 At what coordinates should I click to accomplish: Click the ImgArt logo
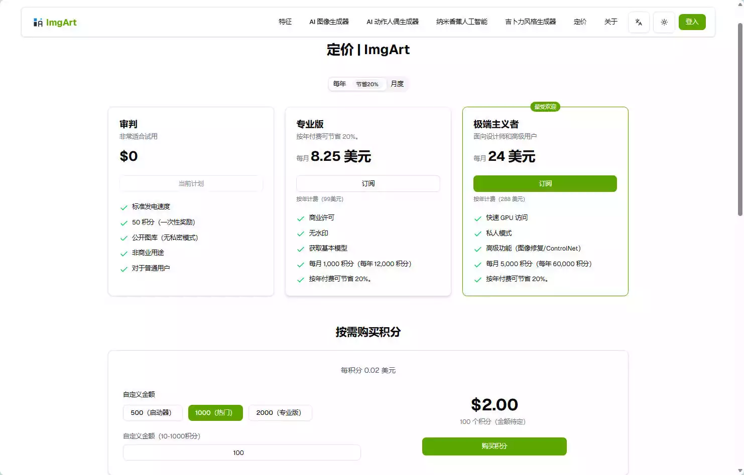tap(55, 22)
